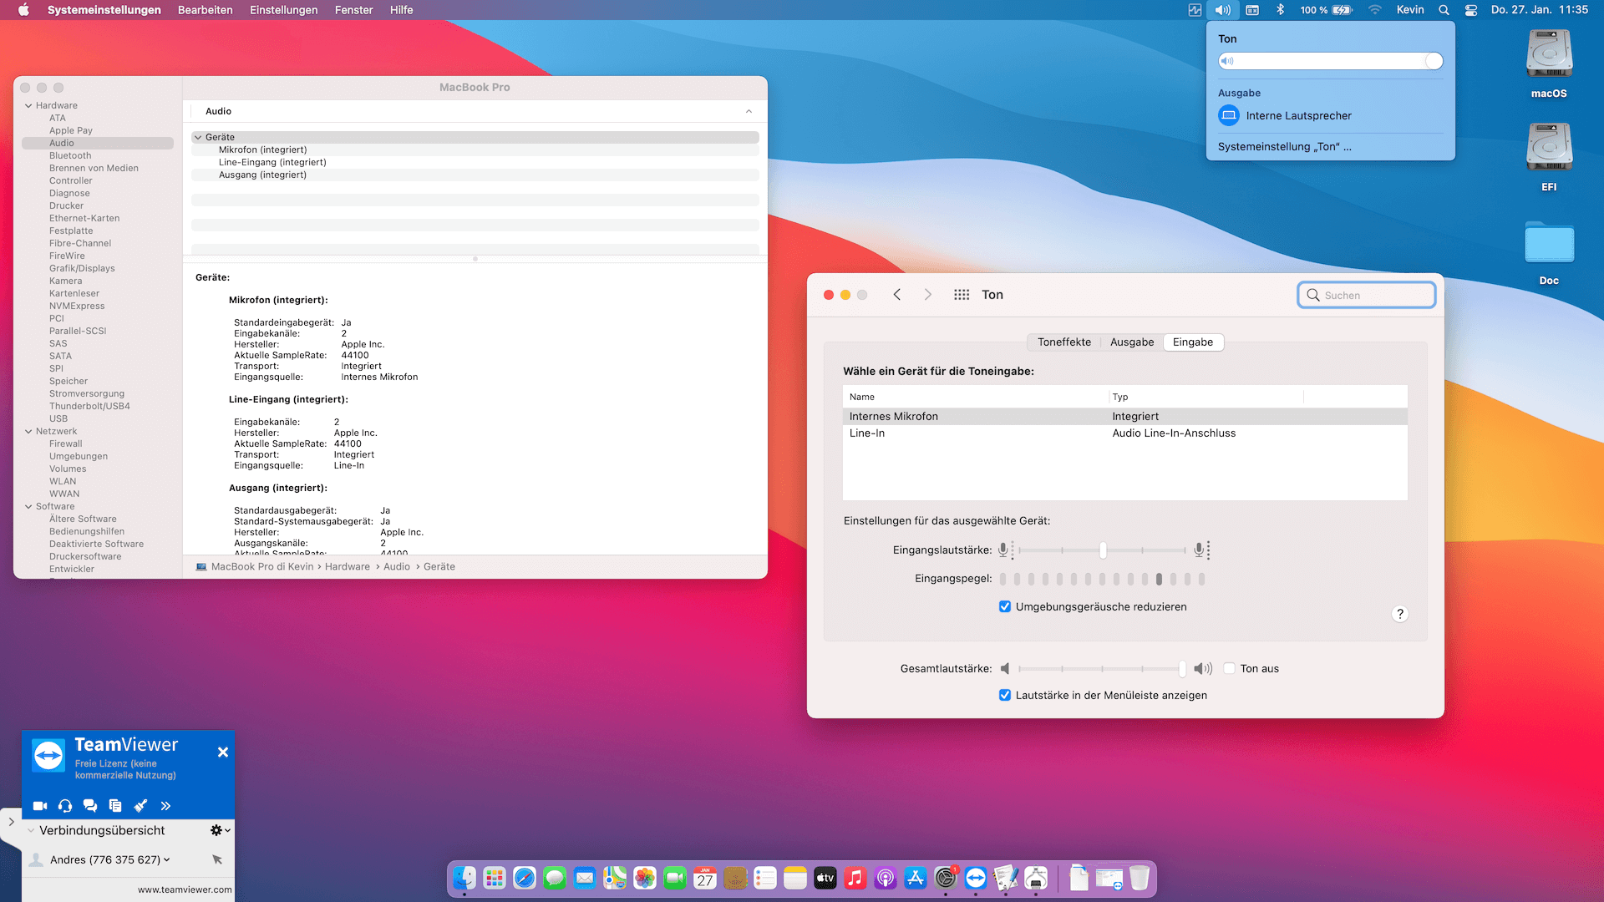Click the TeamViewer video camera icon
The height and width of the screenshot is (902, 1604).
coord(40,806)
